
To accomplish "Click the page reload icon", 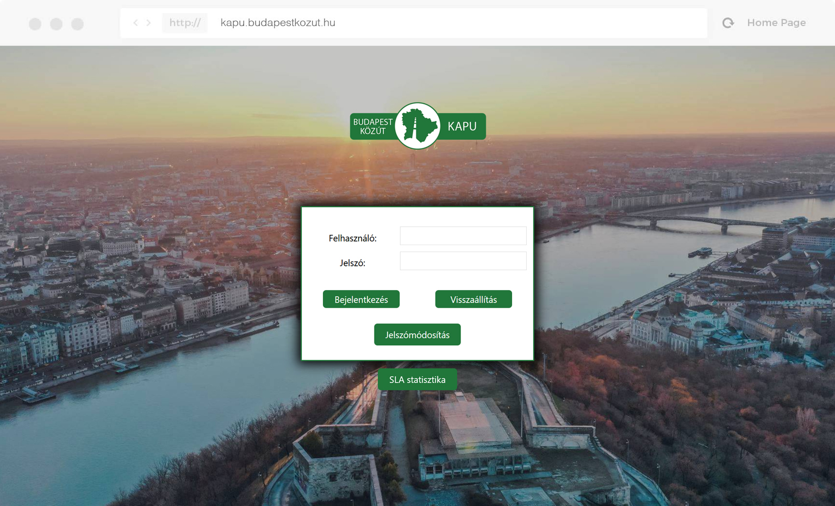I will (728, 23).
